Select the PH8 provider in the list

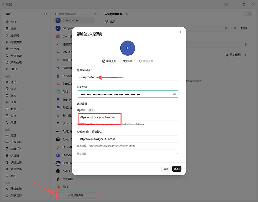pos(63,92)
